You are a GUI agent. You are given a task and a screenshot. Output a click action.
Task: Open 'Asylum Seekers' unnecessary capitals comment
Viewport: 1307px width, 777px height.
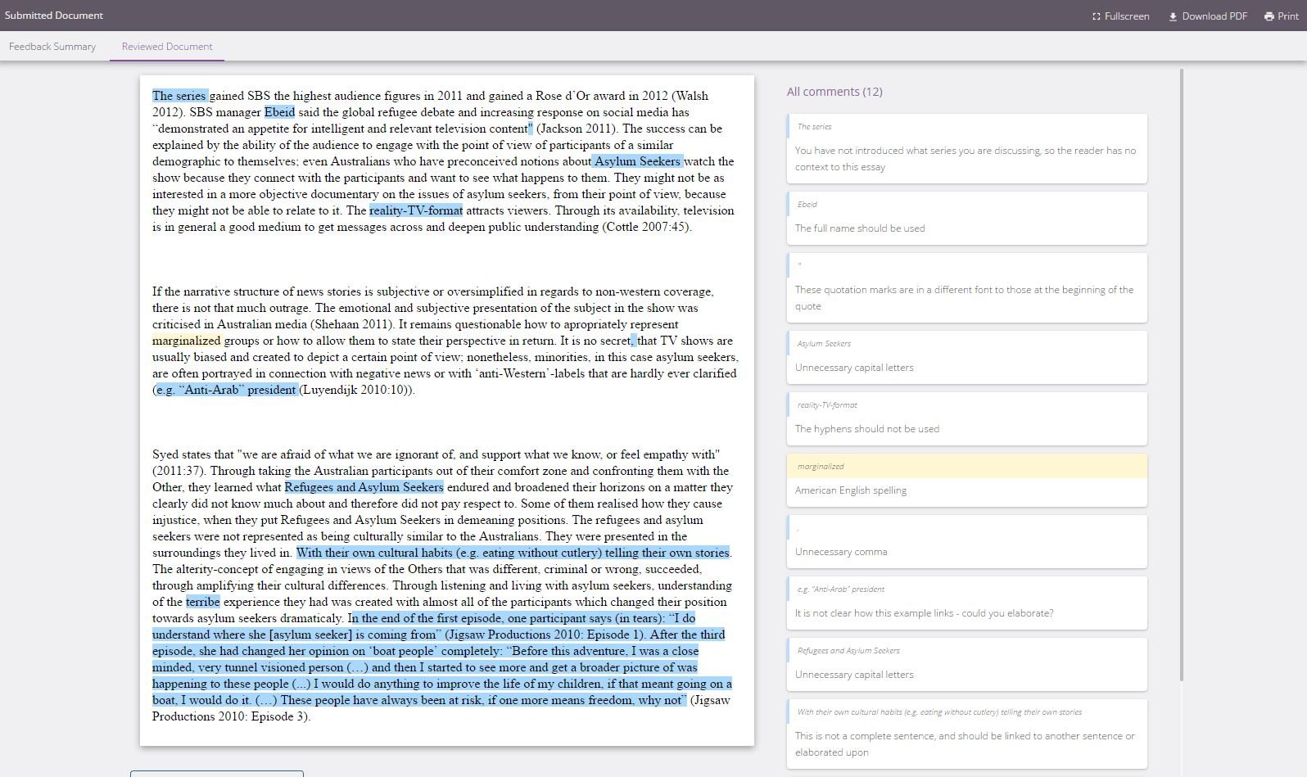(966, 357)
